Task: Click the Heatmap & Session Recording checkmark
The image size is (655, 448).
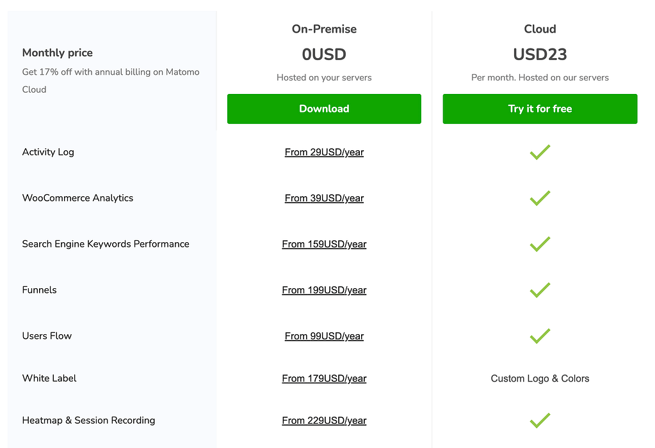Action: click(x=539, y=421)
